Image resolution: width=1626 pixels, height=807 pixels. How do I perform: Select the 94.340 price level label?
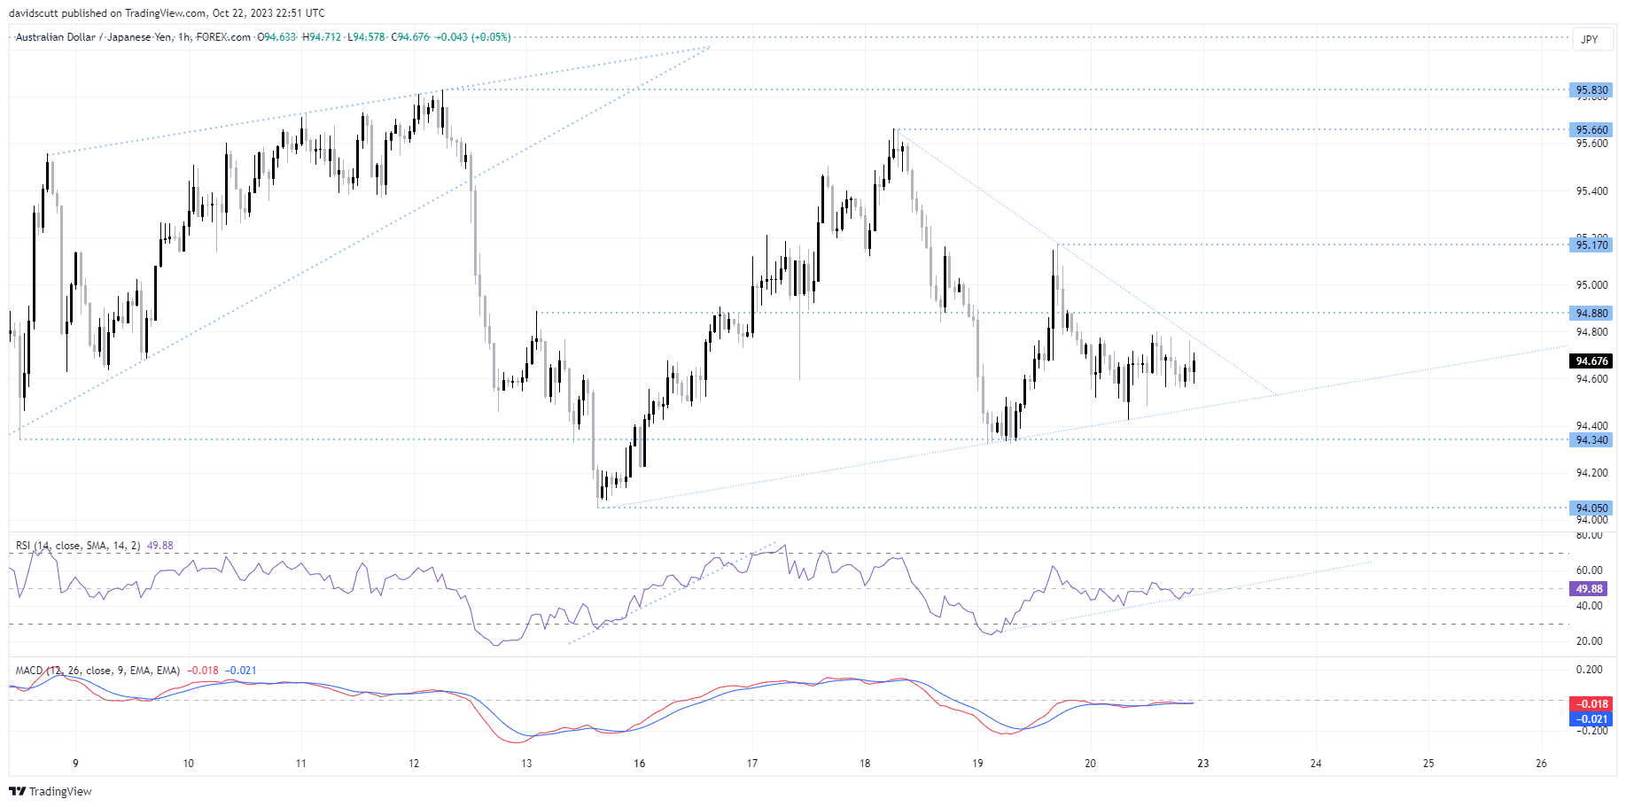(1591, 440)
